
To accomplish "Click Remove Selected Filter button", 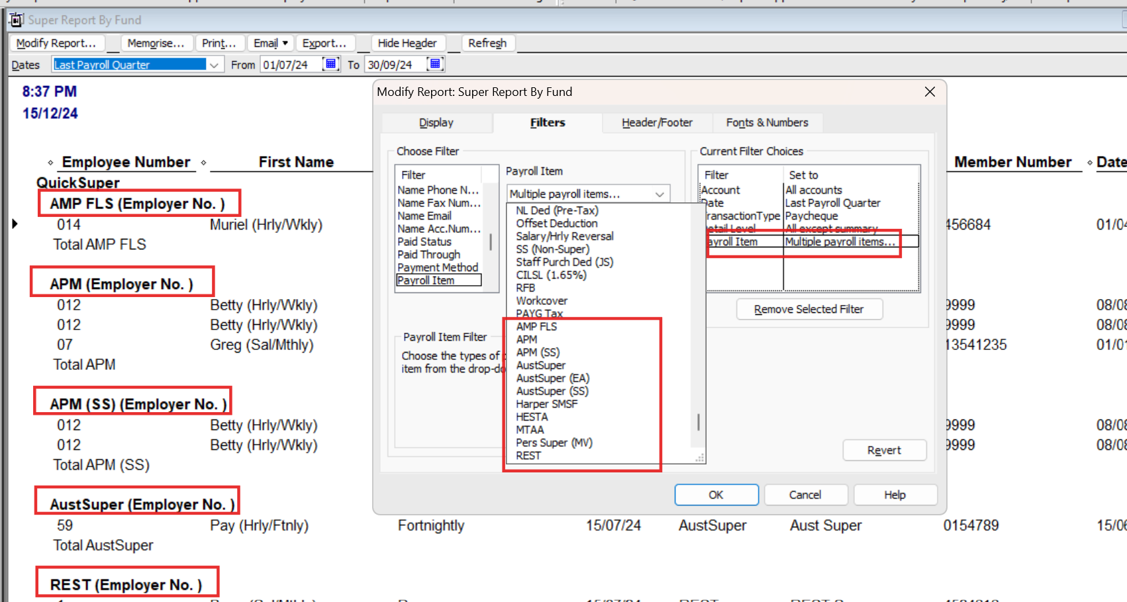I will pyautogui.click(x=809, y=310).
